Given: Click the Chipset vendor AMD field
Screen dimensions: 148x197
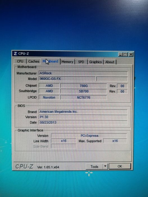Looking at the screenshot, I should tap(49, 86).
